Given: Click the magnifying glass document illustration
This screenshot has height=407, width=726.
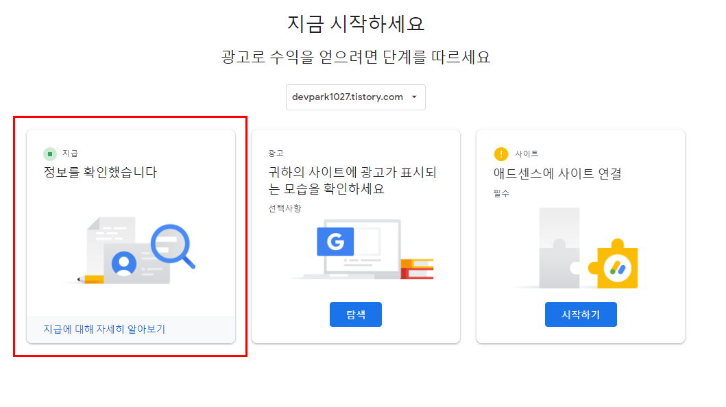Looking at the screenshot, I should [x=130, y=250].
